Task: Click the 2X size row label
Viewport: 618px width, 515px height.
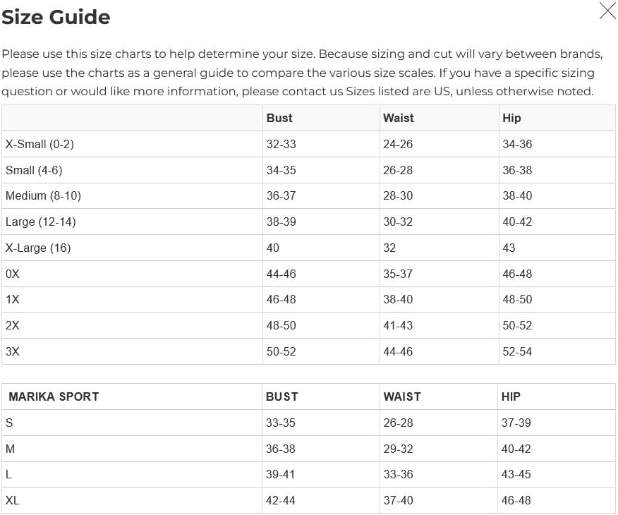Action: pyautogui.click(x=13, y=325)
